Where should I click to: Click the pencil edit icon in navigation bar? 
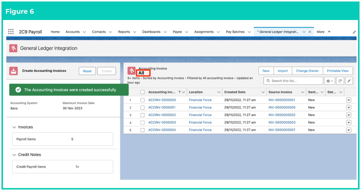click(x=354, y=32)
